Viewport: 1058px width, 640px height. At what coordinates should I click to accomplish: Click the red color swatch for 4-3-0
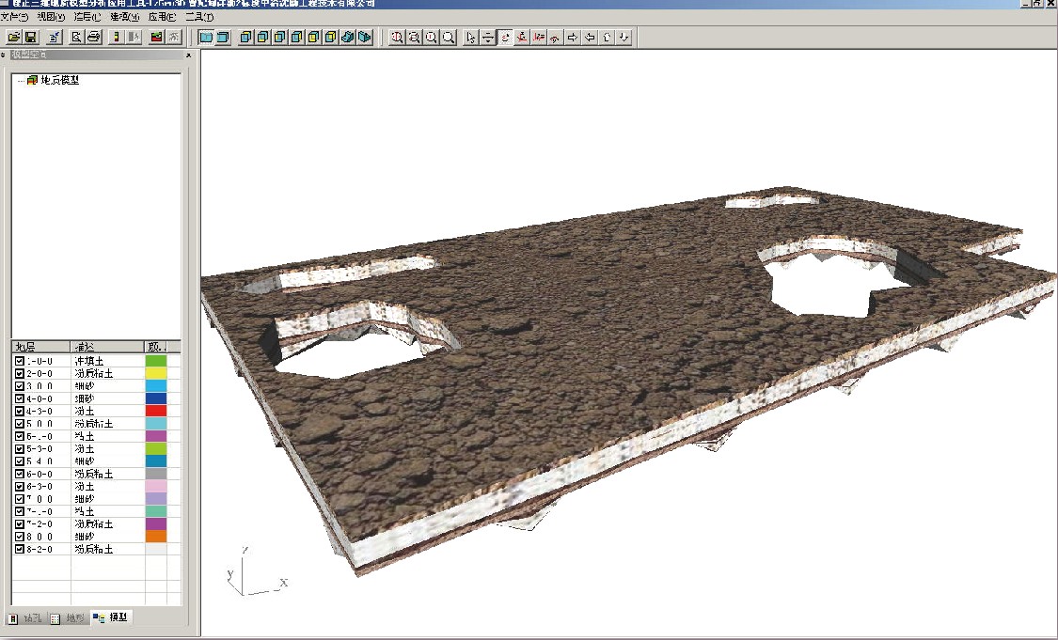(x=156, y=411)
